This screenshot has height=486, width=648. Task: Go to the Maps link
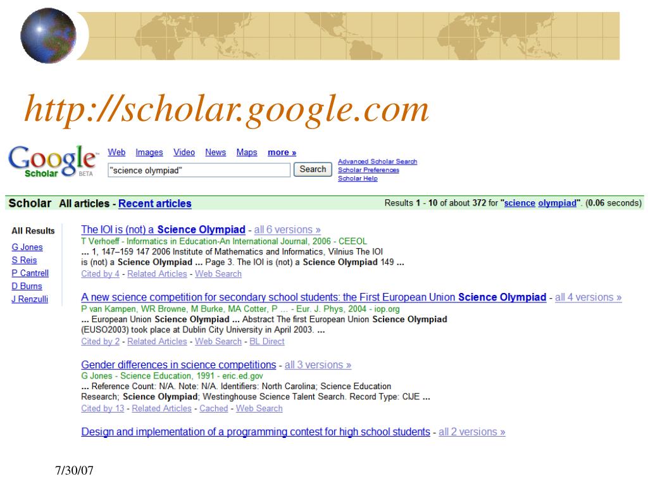coord(247,153)
